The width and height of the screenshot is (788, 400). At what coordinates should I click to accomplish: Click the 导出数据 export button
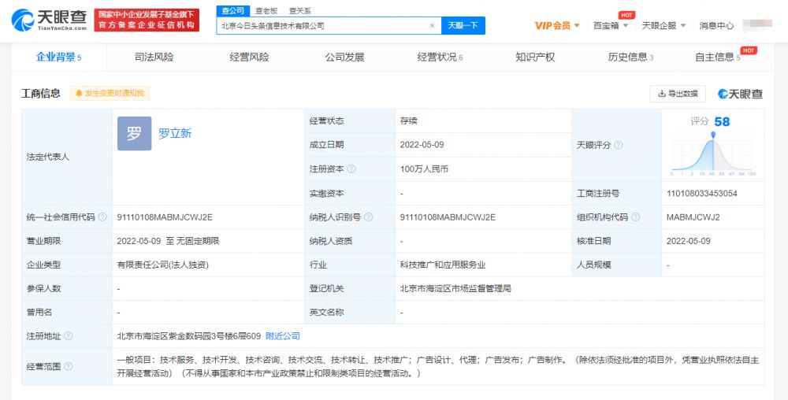[x=678, y=94]
